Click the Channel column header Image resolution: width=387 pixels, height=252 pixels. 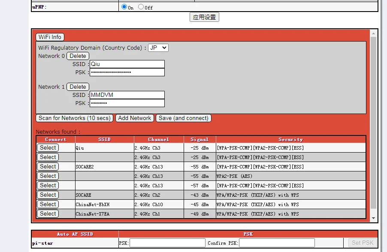pyautogui.click(x=159, y=140)
